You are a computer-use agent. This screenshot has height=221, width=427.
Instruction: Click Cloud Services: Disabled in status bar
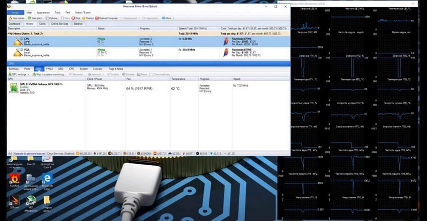[60, 153]
